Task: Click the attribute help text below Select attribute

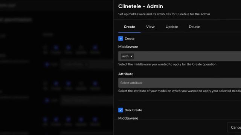Action: (x=180, y=91)
